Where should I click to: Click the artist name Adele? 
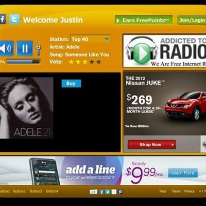tap(73, 47)
